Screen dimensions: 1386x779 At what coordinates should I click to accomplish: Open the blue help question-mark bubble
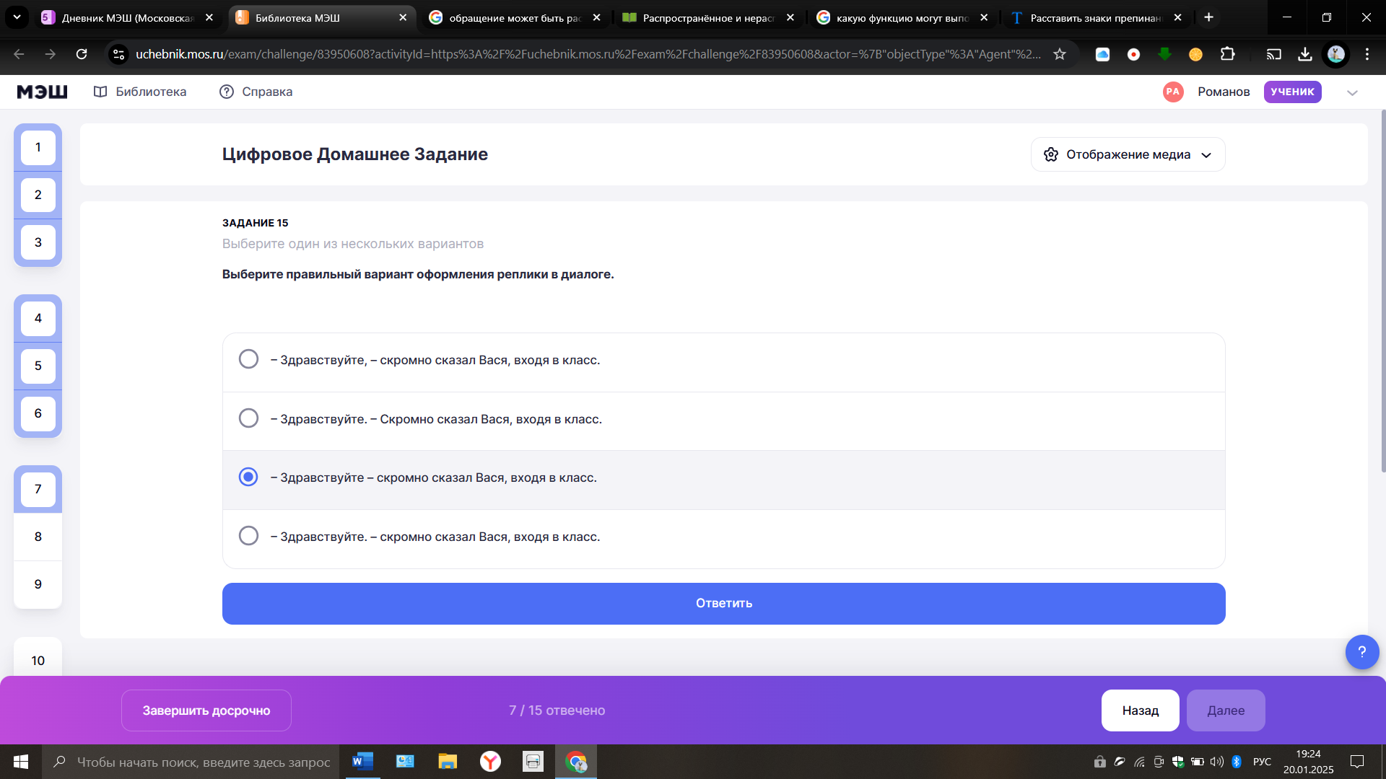pos(1361,652)
